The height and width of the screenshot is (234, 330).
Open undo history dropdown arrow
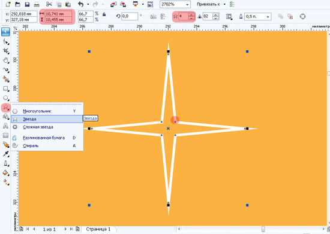(x=88, y=4)
